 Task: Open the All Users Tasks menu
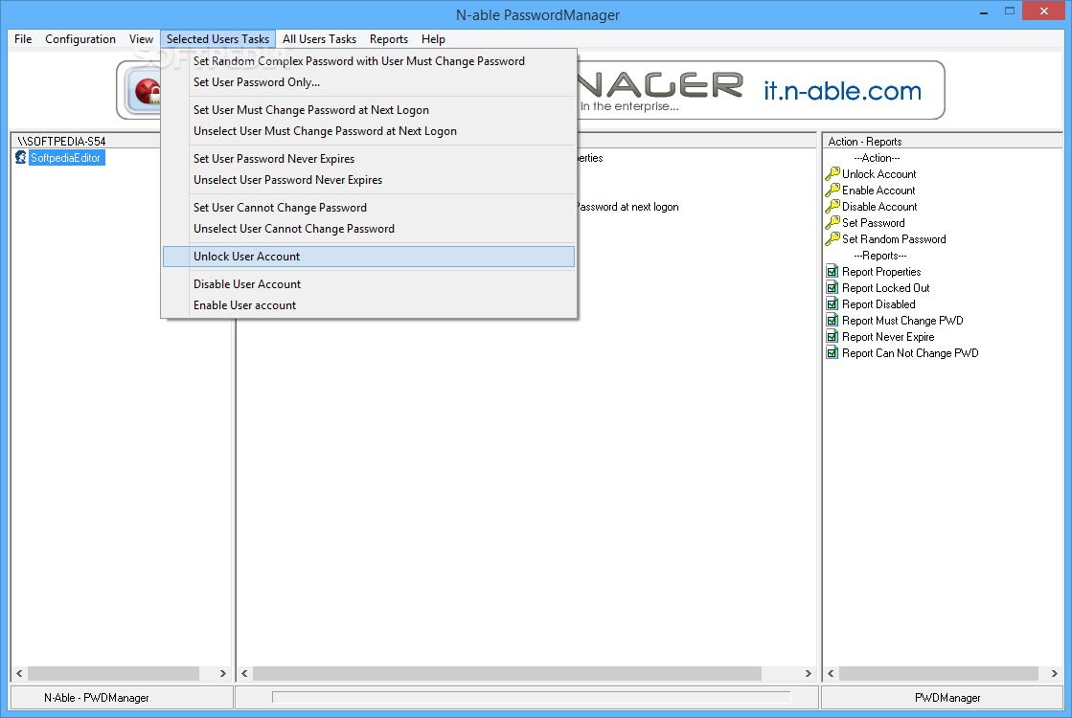[x=319, y=39]
